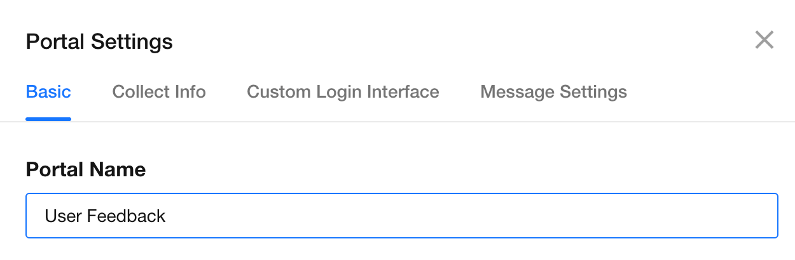Image resolution: width=795 pixels, height=260 pixels.
Task: Click the word User in the name field
Action: 63,216
